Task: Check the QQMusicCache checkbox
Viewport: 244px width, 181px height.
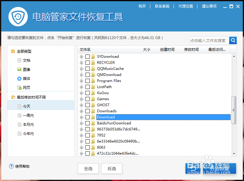Action: (x=88, y=69)
